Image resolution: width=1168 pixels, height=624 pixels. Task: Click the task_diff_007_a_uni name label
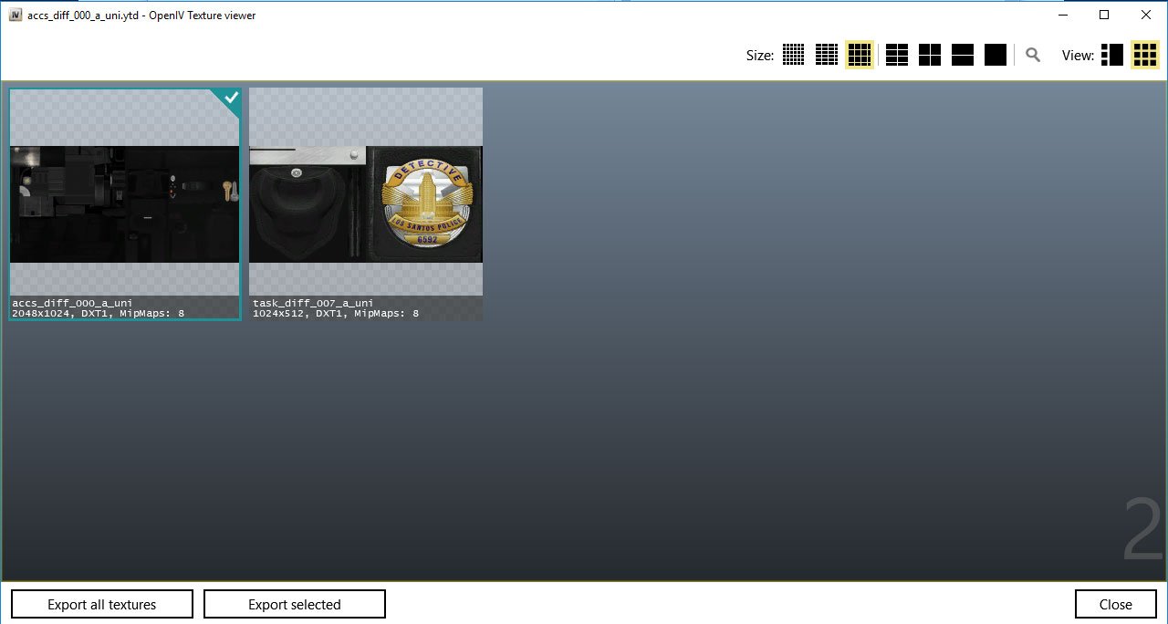[x=313, y=303]
